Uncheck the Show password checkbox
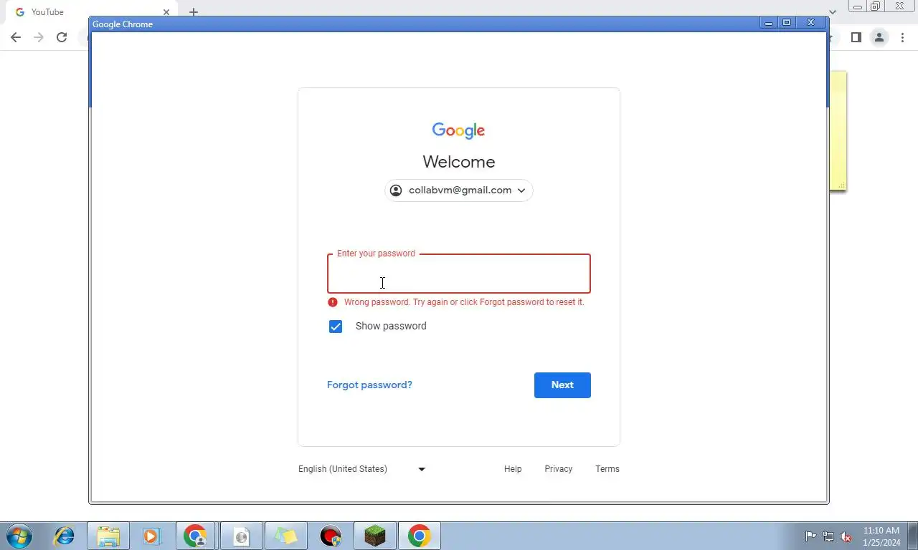The width and height of the screenshot is (918, 550). click(x=336, y=327)
